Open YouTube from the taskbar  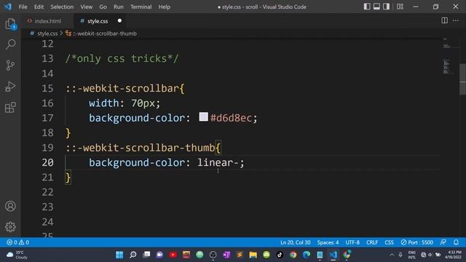click(173, 255)
